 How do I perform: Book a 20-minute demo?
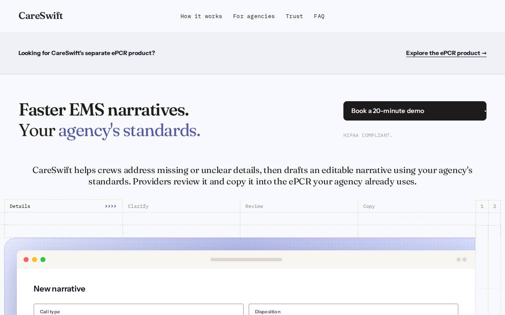coord(415,111)
